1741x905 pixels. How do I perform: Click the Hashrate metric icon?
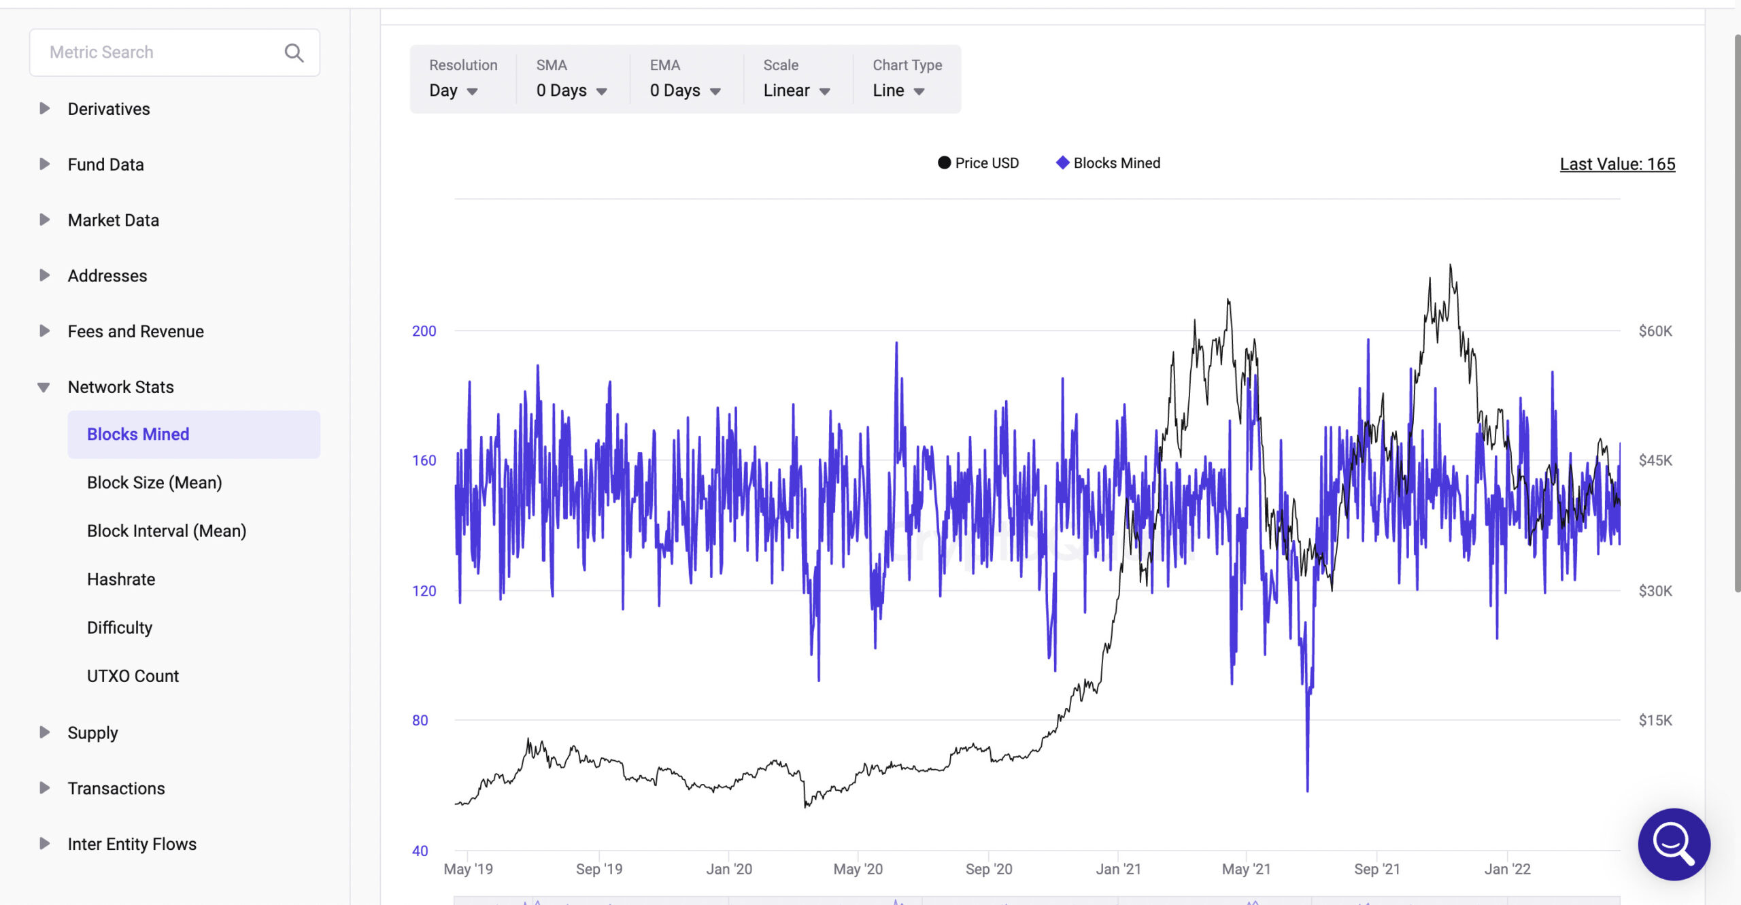point(121,579)
